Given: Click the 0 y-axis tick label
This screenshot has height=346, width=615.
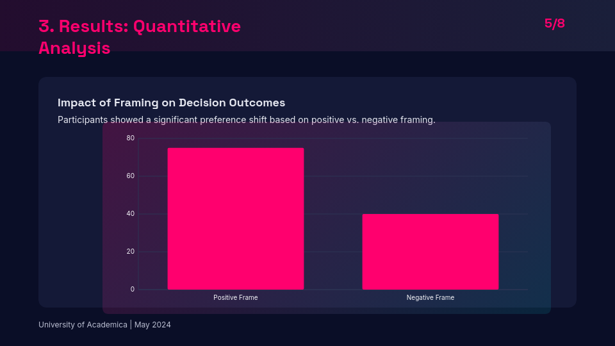Looking at the screenshot, I should tap(133, 290).
